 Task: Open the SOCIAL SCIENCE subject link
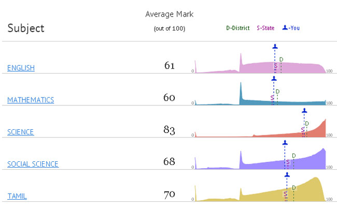33,164
